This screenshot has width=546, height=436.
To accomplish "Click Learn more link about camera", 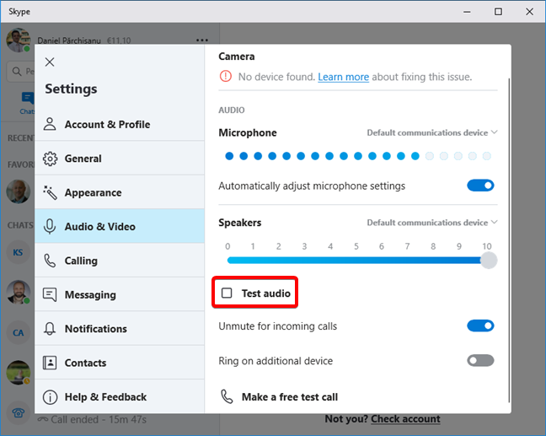I will [343, 77].
